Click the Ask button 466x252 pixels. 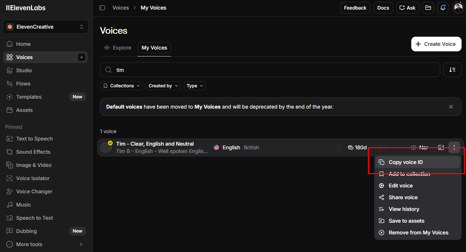408,8
